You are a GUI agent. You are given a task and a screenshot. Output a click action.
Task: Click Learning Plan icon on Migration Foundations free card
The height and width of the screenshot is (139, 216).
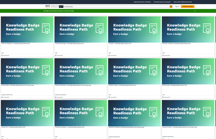163,55
